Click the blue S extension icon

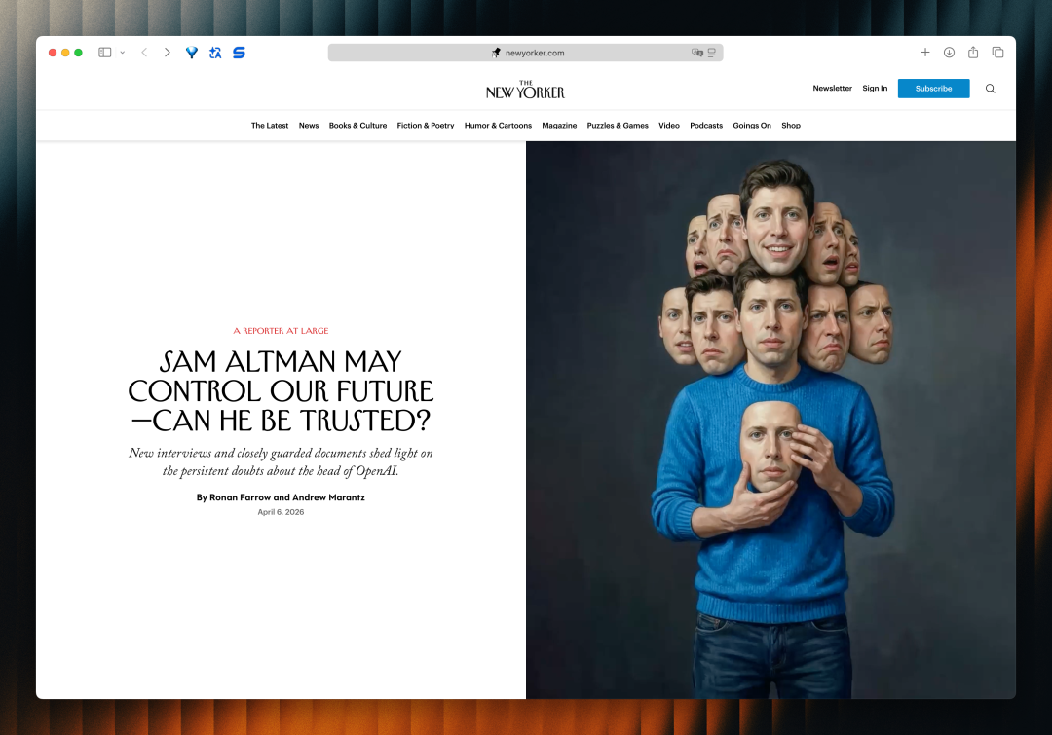pos(239,53)
